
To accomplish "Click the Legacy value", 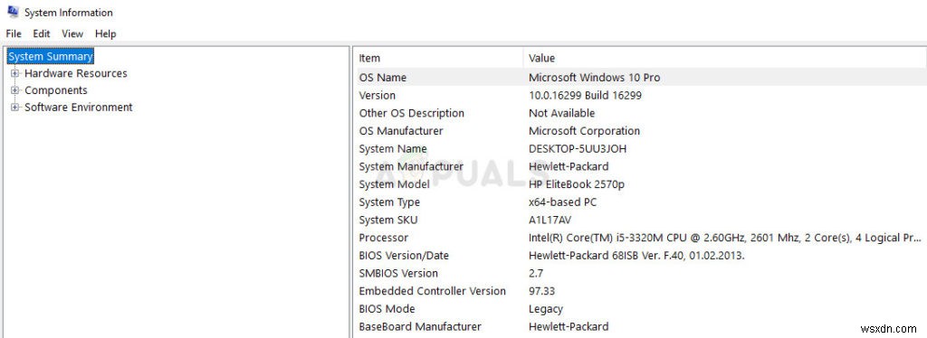I will click(x=546, y=308).
